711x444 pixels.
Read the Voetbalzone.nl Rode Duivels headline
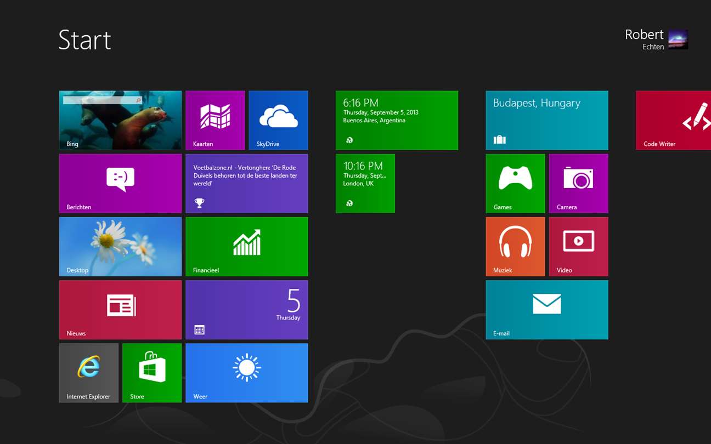pos(247,183)
